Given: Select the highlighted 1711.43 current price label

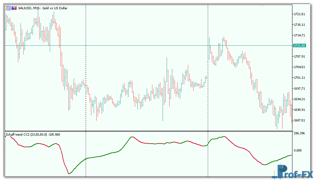Looking at the screenshot, I should tap(299, 46).
